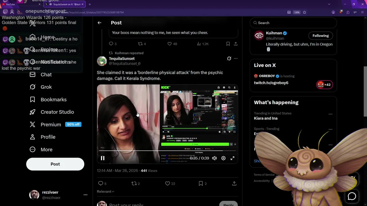Repost the TequilaSunset post with 2 reposts
This screenshot has width=367, height=206.
[136, 183]
